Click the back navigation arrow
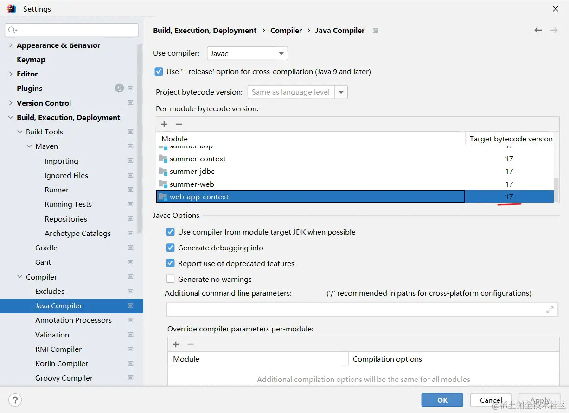 point(538,30)
